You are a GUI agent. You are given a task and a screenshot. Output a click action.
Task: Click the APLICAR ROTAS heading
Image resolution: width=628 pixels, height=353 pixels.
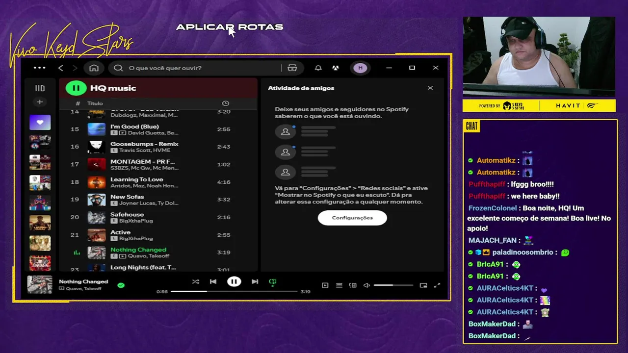click(x=230, y=27)
